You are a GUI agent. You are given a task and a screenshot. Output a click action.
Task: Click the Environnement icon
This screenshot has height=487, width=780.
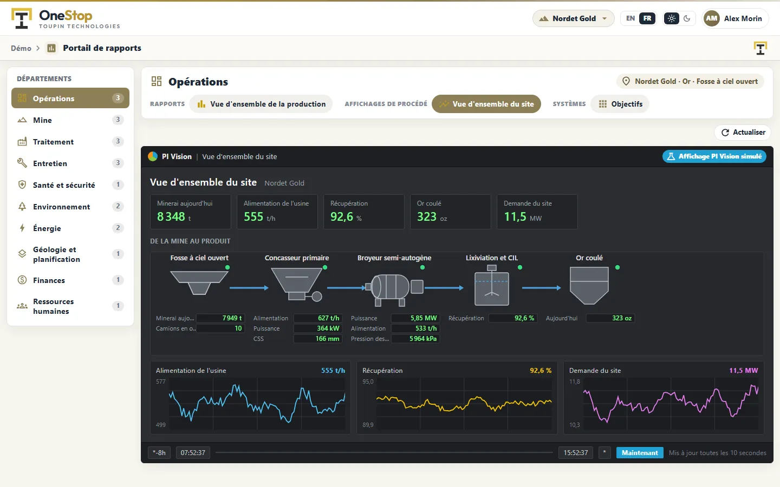click(22, 206)
